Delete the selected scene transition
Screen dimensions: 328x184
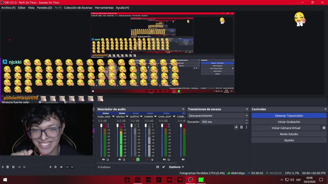click(241, 127)
